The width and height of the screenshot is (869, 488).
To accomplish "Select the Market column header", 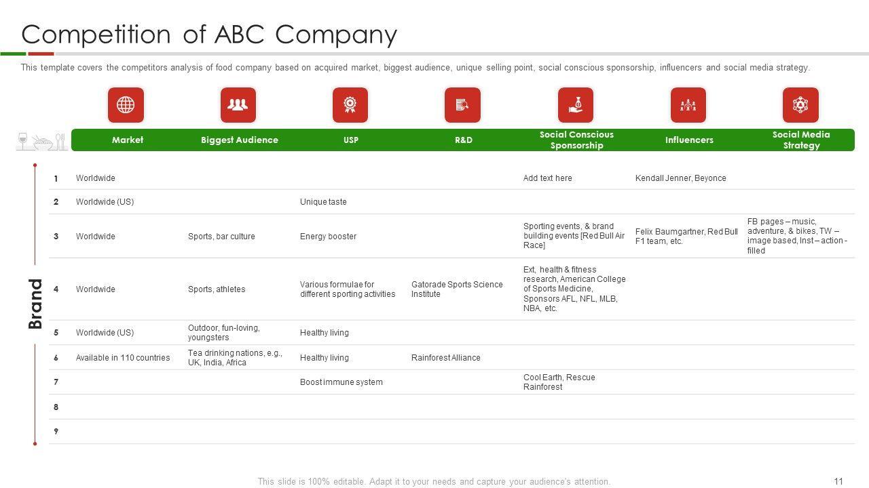I will click(128, 140).
